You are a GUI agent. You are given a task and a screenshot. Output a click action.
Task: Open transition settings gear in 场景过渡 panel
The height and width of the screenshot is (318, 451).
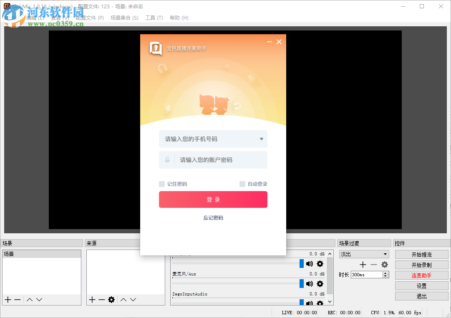tap(385, 264)
